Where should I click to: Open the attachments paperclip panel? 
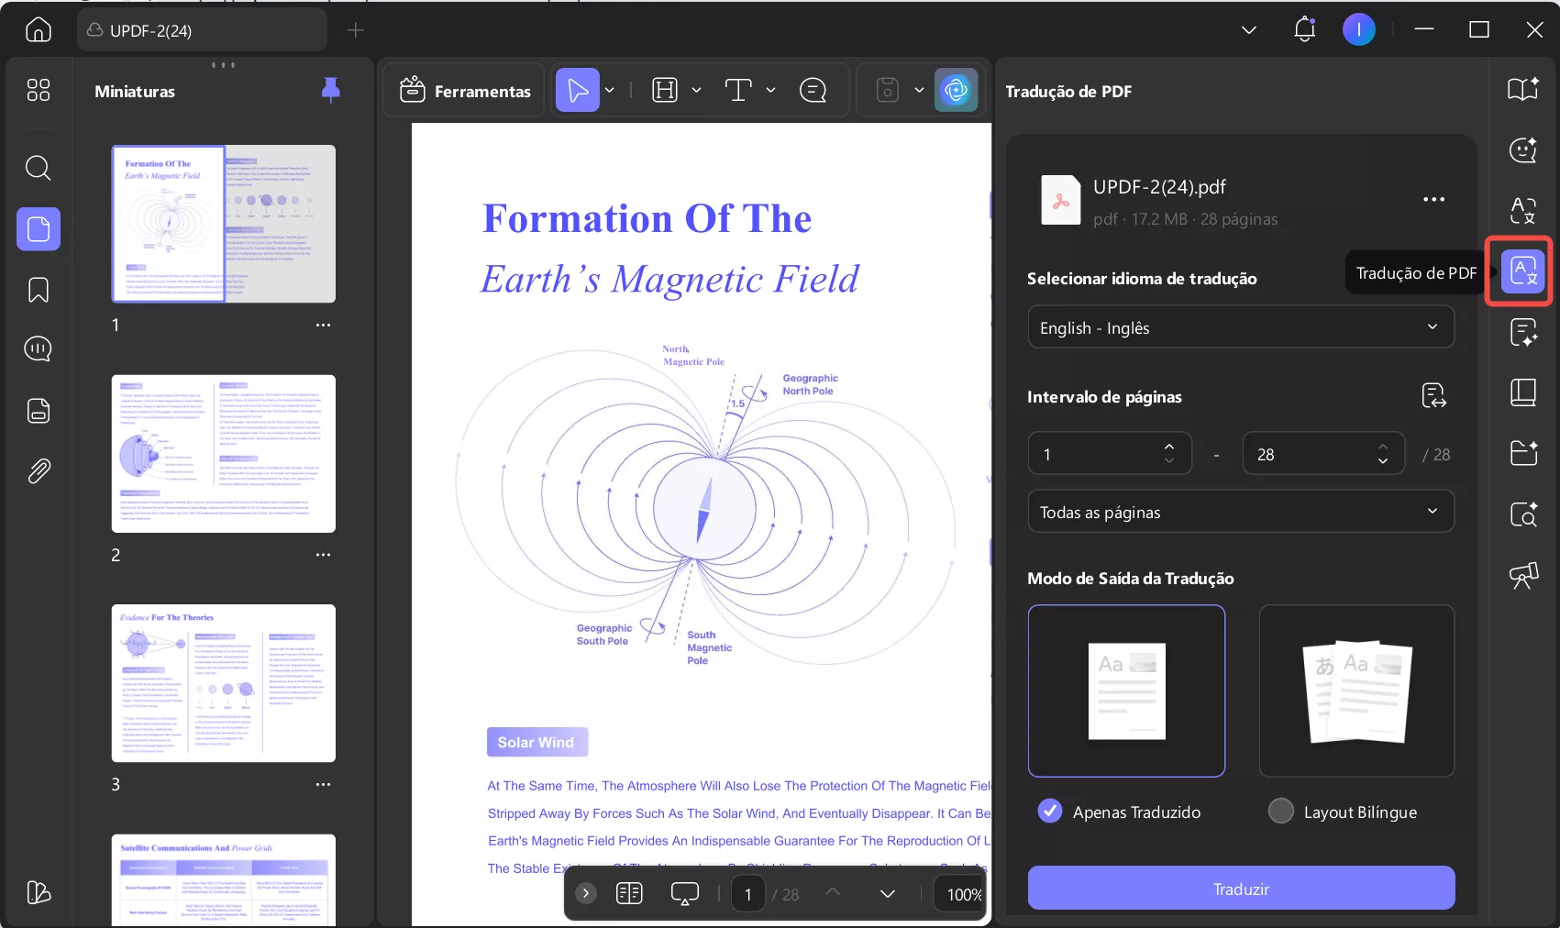tap(38, 471)
